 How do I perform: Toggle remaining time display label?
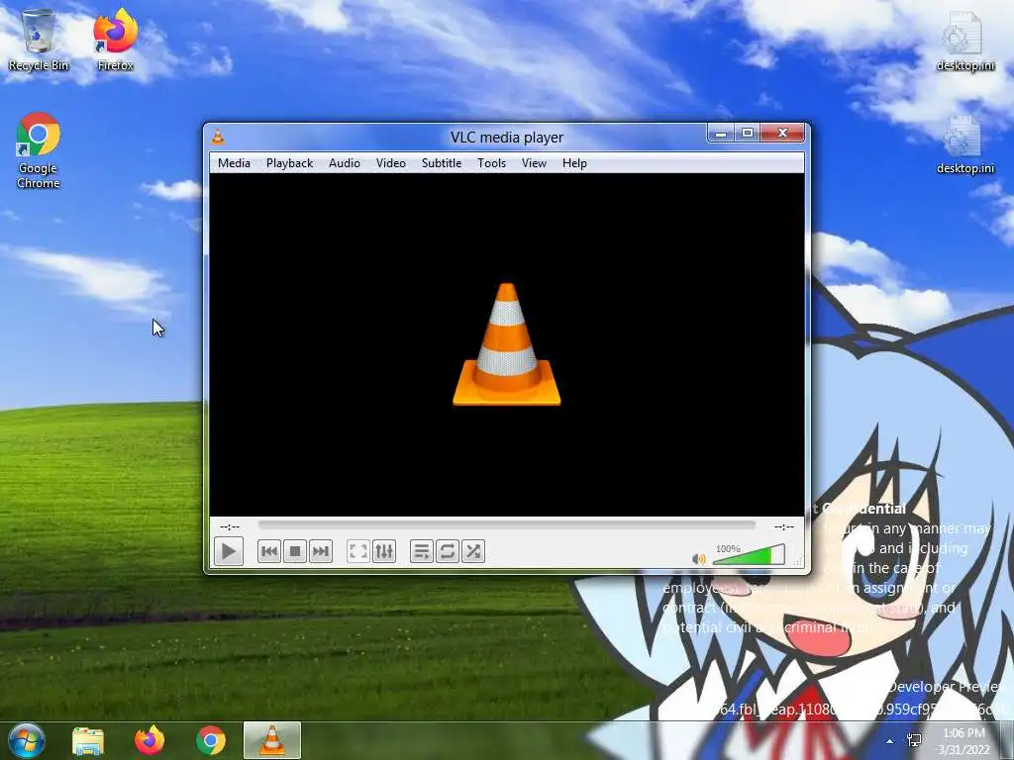(x=784, y=526)
